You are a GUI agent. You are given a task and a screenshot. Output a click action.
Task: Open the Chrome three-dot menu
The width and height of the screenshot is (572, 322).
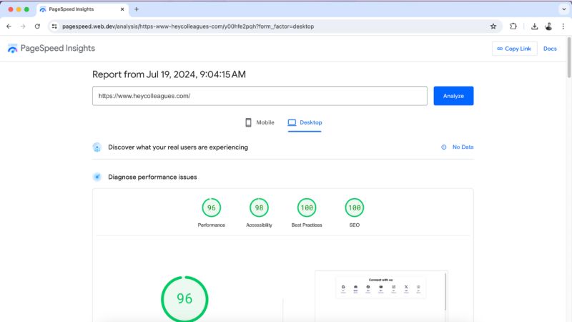click(563, 26)
